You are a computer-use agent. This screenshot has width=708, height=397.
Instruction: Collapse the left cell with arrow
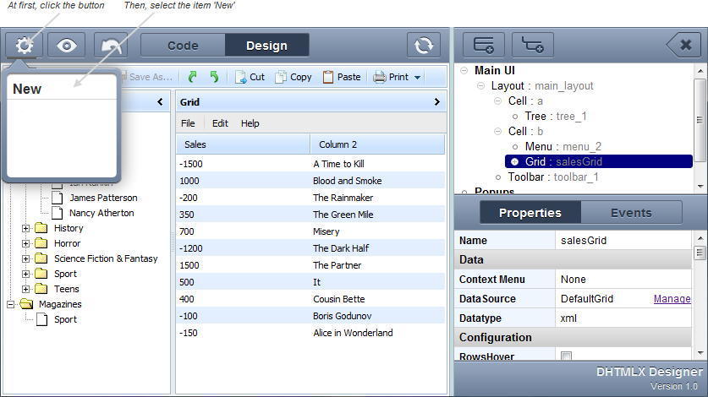point(160,102)
